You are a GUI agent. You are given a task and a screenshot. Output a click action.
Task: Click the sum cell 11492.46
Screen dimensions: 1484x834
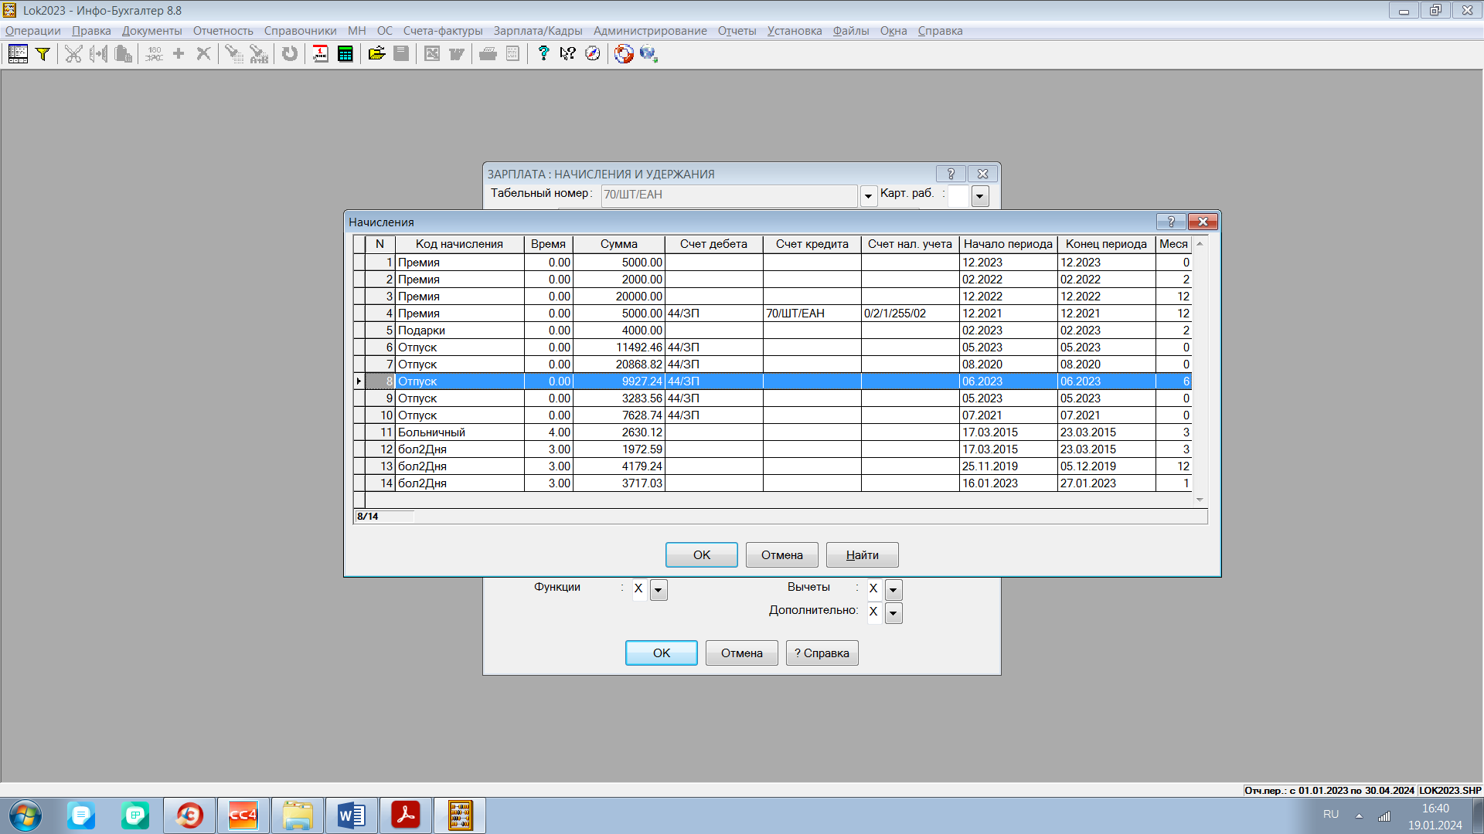619,347
